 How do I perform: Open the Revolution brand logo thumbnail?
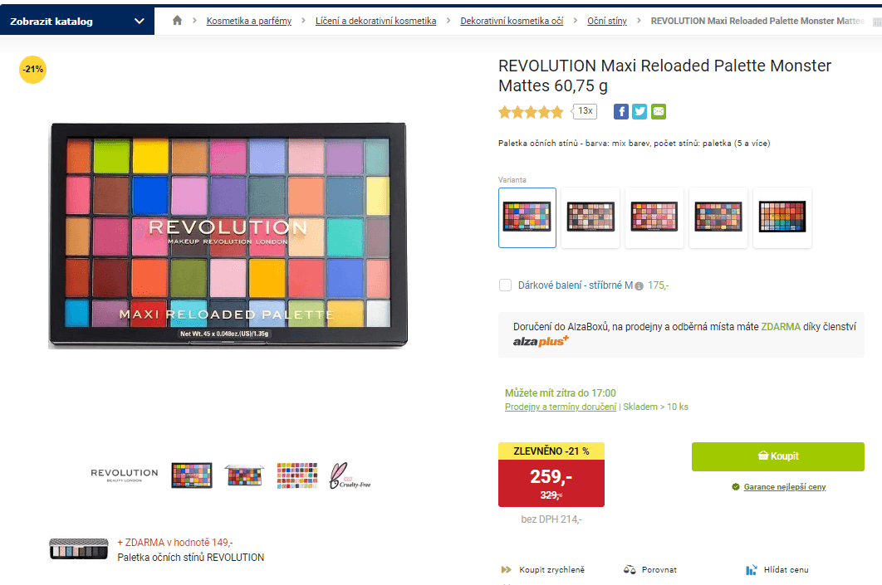click(125, 475)
